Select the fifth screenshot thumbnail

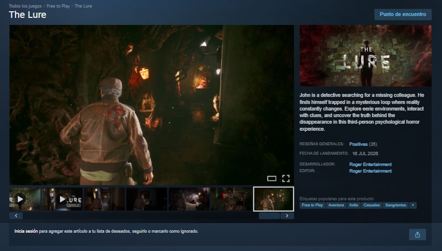tap(189, 199)
